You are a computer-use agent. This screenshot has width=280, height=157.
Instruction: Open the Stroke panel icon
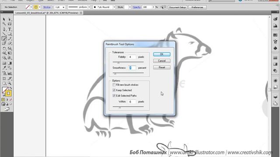click(x=275, y=58)
